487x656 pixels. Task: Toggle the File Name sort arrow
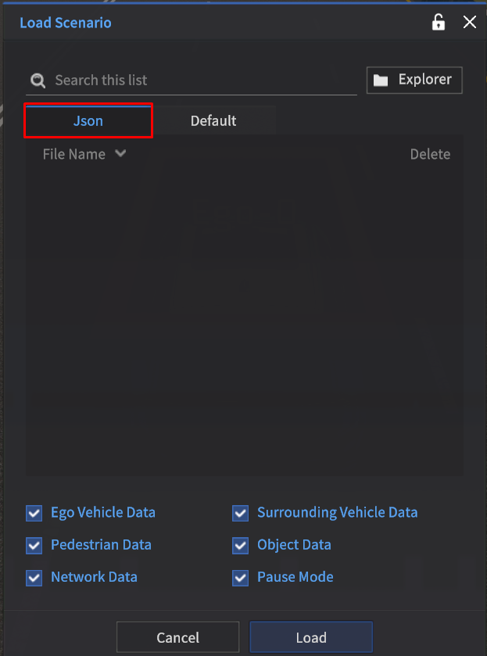click(120, 154)
